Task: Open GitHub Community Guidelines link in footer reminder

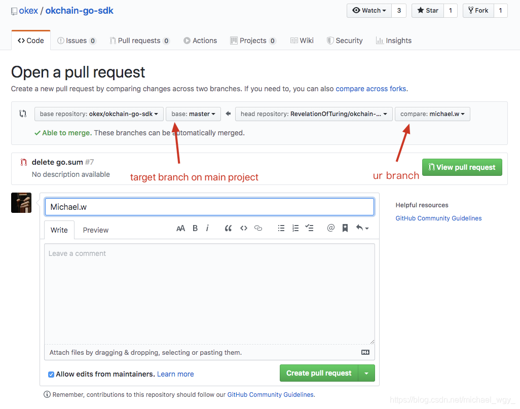Action: [x=270, y=395]
